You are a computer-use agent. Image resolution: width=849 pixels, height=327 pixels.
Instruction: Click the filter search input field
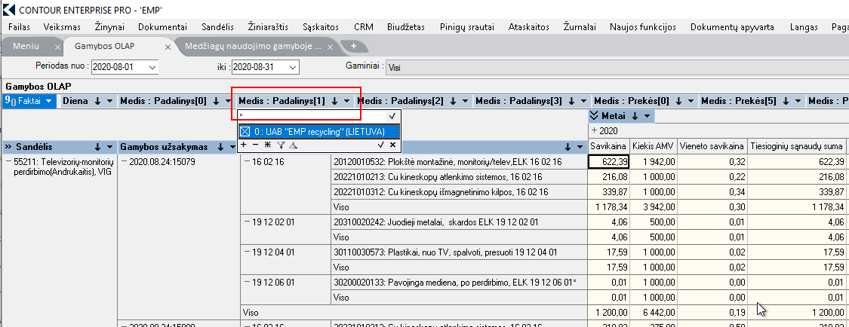point(312,116)
